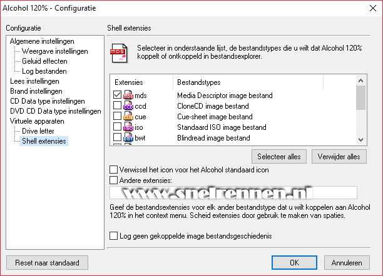The height and width of the screenshot is (276, 383).
Task: Confirm with the OK button
Action: click(294, 263)
